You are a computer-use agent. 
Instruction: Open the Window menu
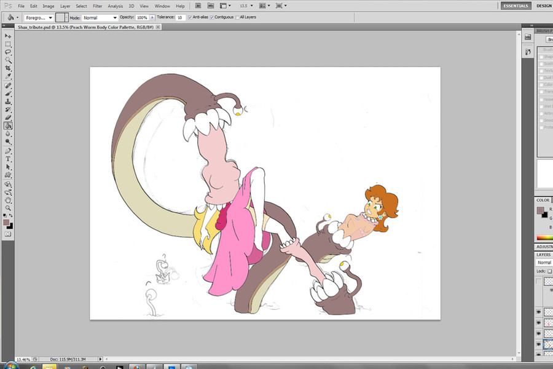(x=162, y=6)
